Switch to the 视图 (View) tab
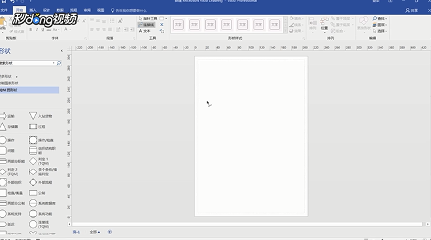431x240 pixels. point(101,10)
